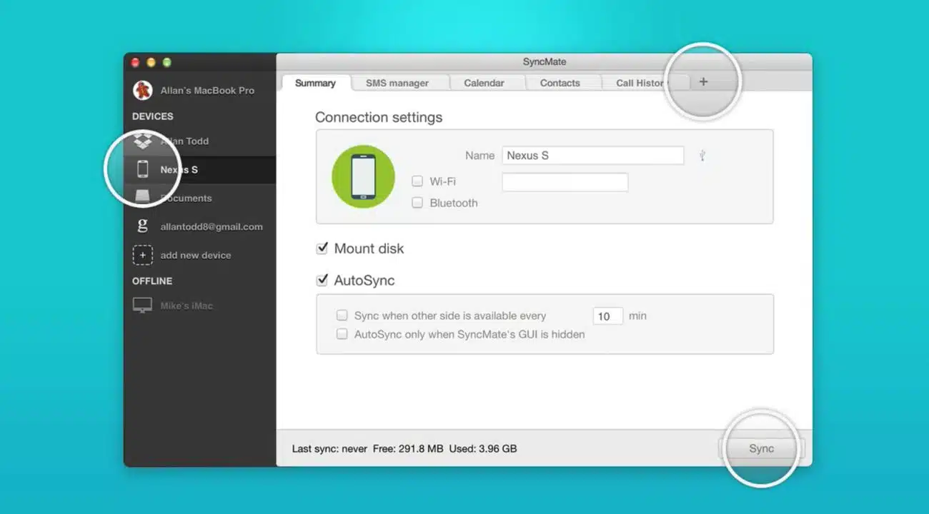Check AutoSync only when GUI is hidden
Screen dimensions: 929x514
point(342,334)
